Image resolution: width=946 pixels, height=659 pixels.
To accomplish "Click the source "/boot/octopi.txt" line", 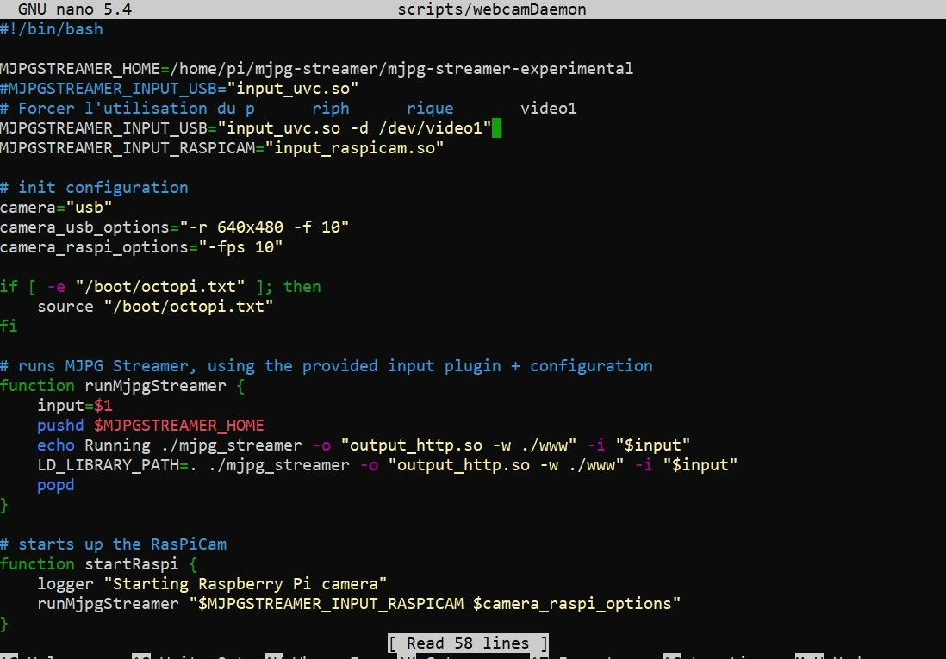I will [x=155, y=307].
